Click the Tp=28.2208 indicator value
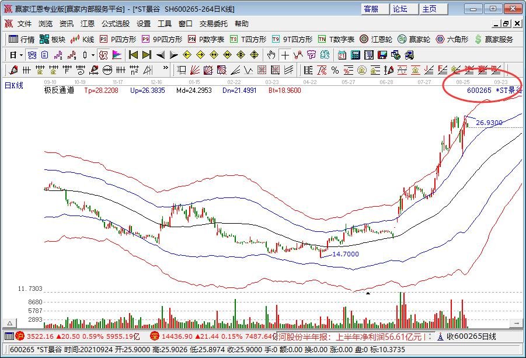The image size is (526, 358). tap(102, 91)
